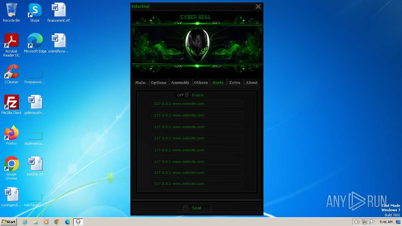402x226 pixels.
Task: Close the CyberSeal window
Action: tap(258, 6)
